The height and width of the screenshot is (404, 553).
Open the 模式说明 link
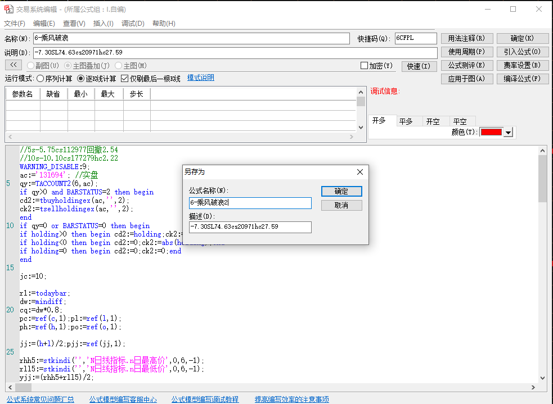200,78
